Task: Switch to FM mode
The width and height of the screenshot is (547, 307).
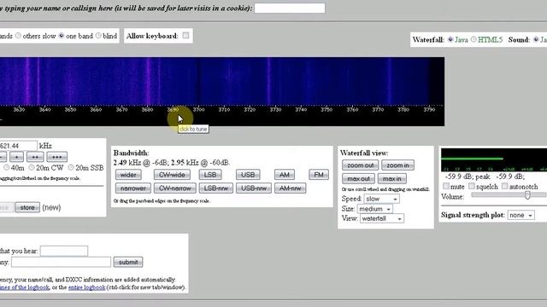Action: [319, 175]
